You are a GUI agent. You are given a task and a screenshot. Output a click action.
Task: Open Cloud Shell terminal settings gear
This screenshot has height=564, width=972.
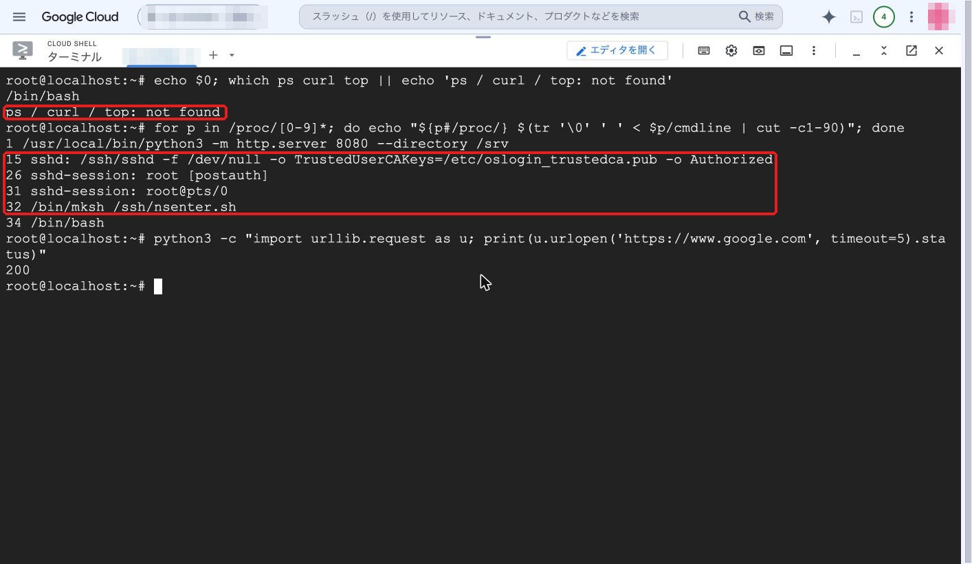(731, 50)
